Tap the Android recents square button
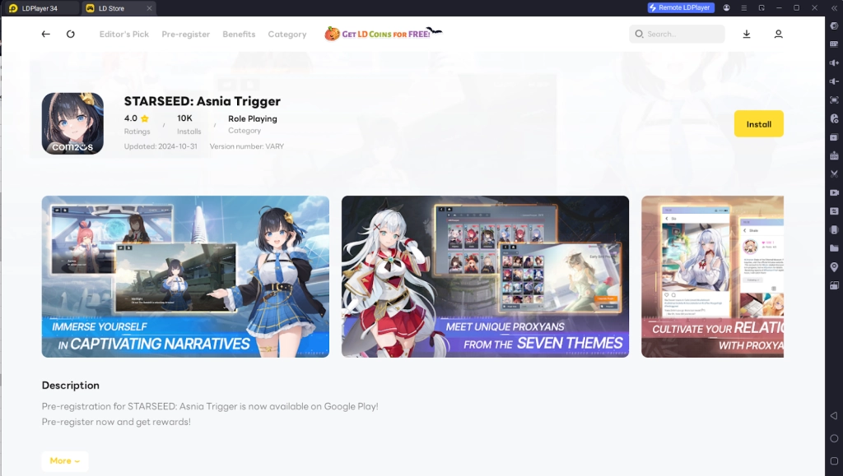The width and height of the screenshot is (843, 476). (834, 461)
